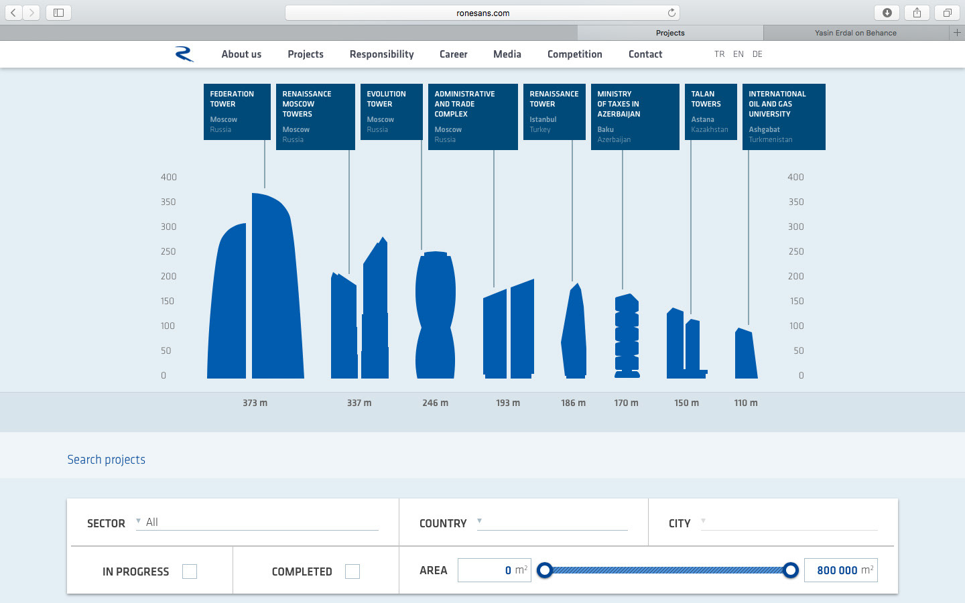This screenshot has width=965, height=603.
Task: Open the Responsibility menu item
Action: coord(382,54)
